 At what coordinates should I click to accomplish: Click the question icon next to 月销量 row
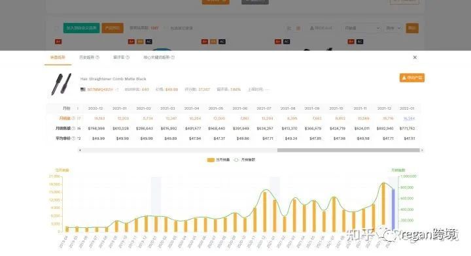73,118
